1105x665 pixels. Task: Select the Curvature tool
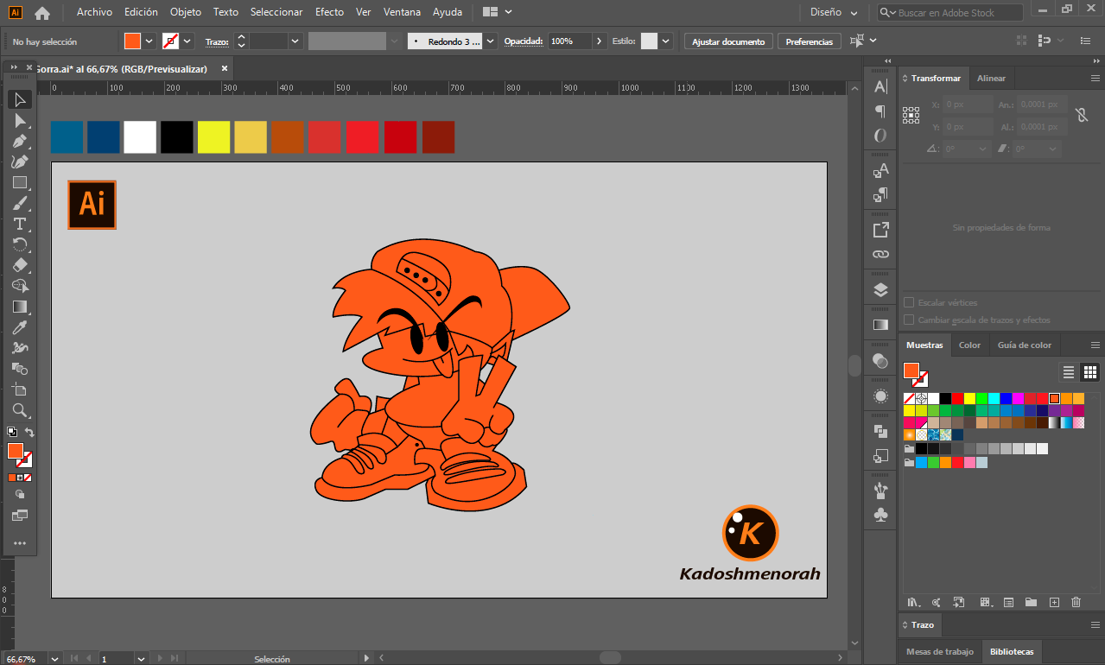point(20,161)
